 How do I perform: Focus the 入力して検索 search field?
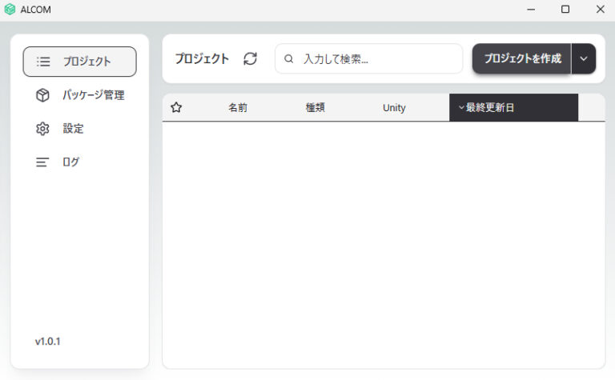(376, 58)
